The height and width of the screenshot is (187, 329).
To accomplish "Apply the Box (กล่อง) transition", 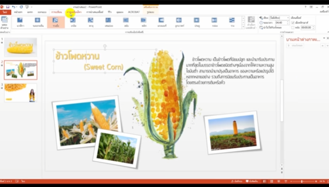I will (215, 22).
